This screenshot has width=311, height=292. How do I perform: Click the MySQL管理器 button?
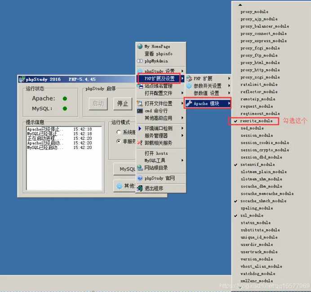pos(124,169)
